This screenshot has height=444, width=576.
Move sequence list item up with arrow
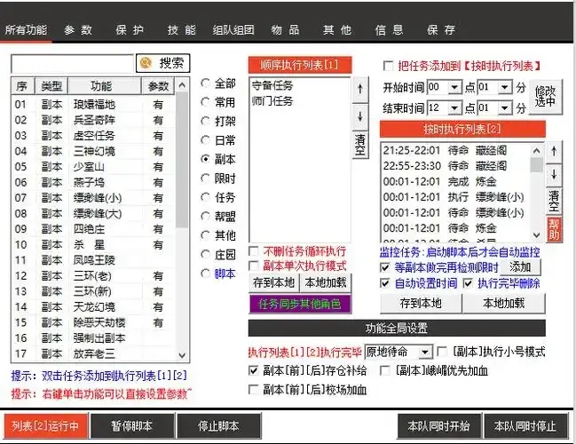(359, 89)
